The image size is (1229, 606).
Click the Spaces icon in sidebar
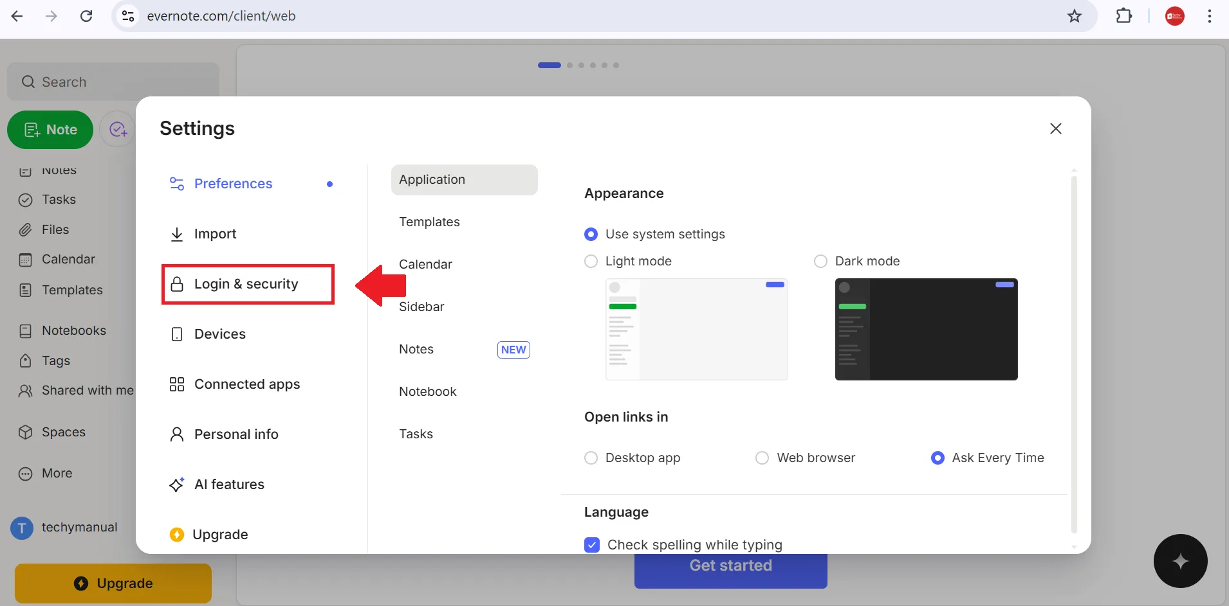pyautogui.click(x=25, y=432)
